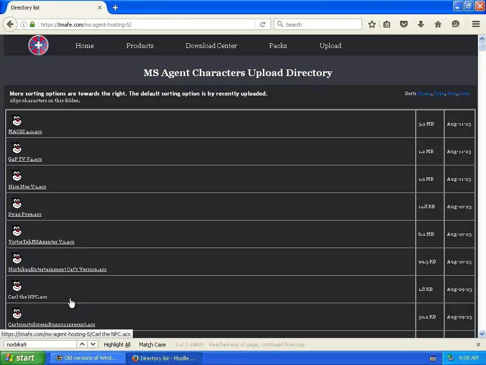Screen dimensions: 486x365
Task: Open the Download Center nav item
Action: pos(211,46)
